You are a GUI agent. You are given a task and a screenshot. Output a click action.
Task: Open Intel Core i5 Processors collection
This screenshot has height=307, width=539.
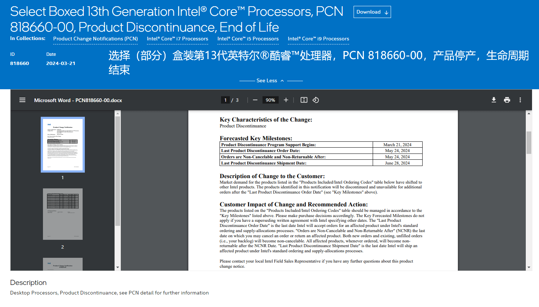(248, 39)
